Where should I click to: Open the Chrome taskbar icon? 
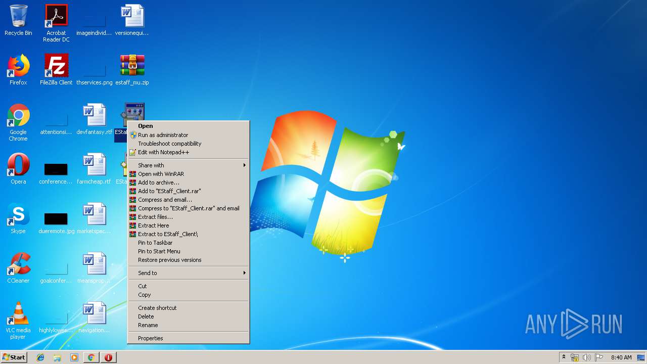tap(91, 357)
